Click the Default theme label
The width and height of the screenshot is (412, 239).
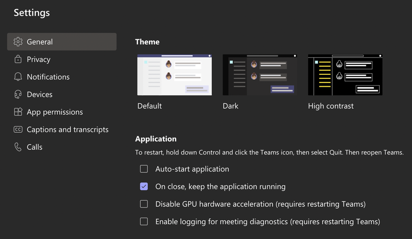[149, 106]
